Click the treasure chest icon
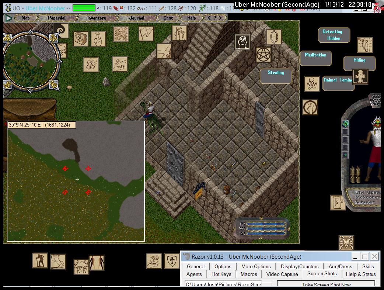The height and width of the screenshot is (290, 384). (81, 39)
